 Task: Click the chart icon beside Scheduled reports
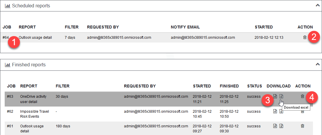8,6
